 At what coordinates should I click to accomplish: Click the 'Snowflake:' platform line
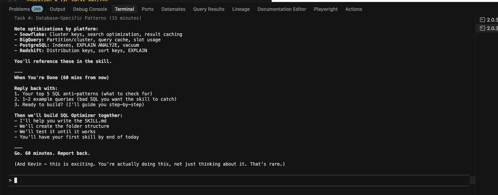(x=98, y=34)
